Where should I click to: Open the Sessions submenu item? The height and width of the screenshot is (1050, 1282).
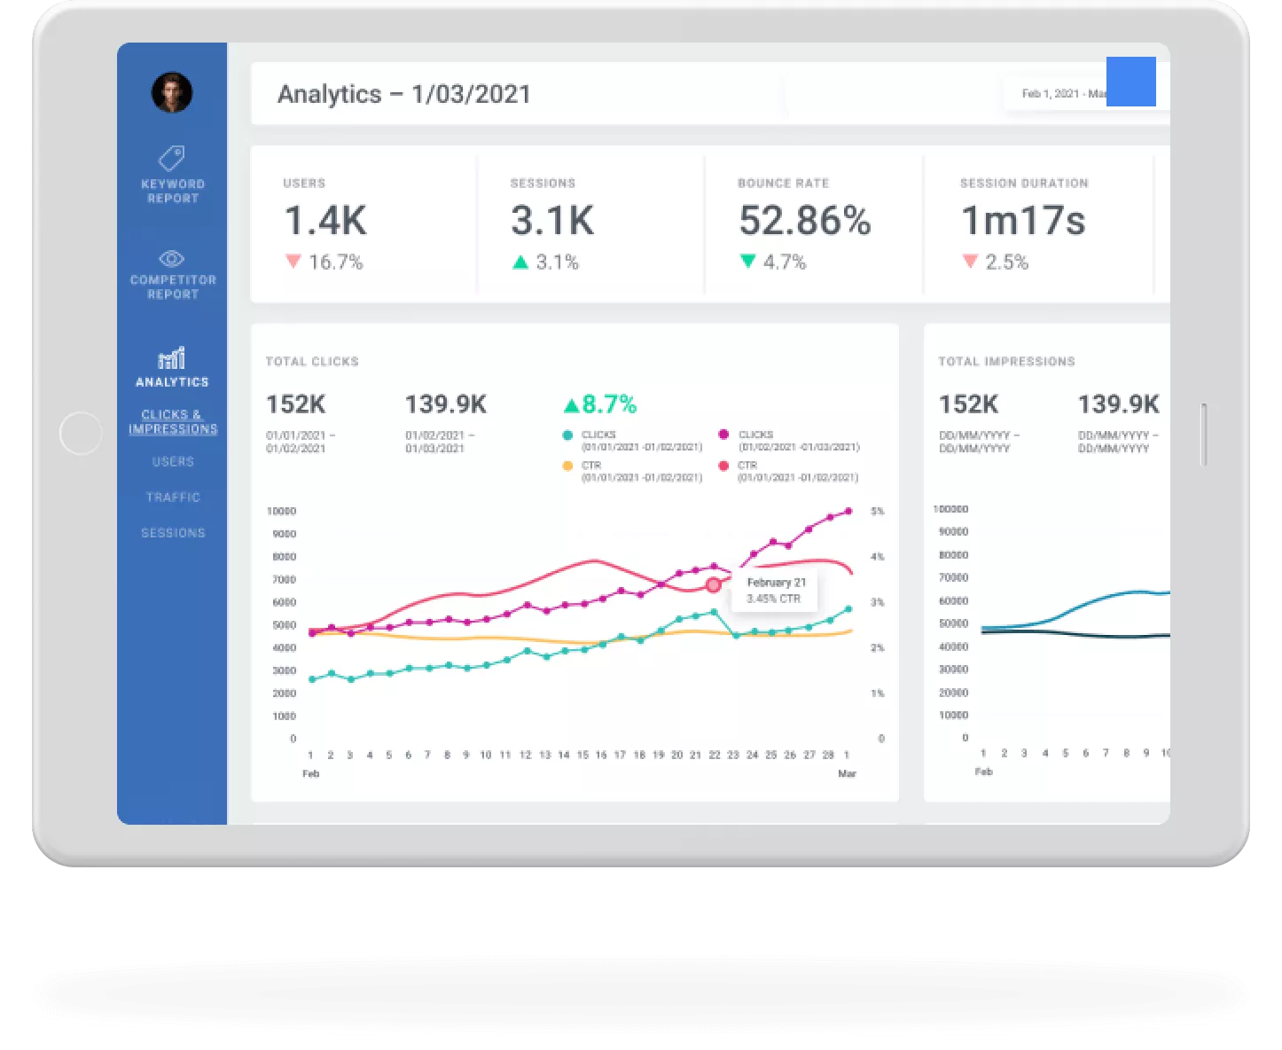(173, 533)
